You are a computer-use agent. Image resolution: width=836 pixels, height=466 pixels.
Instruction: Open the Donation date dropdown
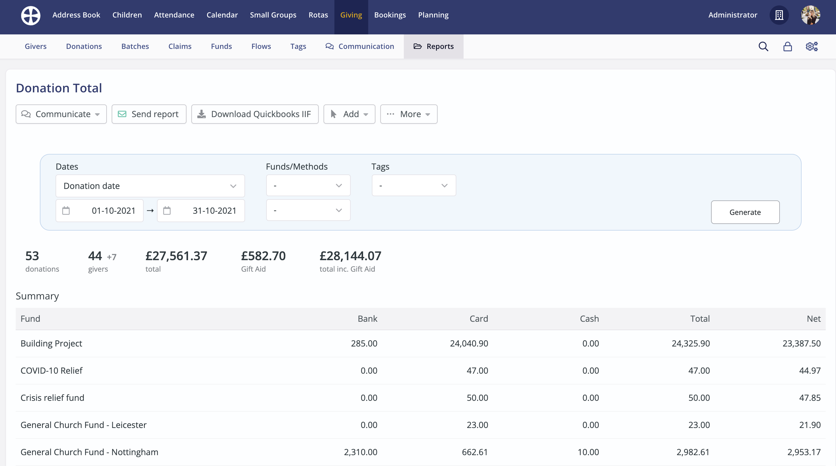point(150,186)
